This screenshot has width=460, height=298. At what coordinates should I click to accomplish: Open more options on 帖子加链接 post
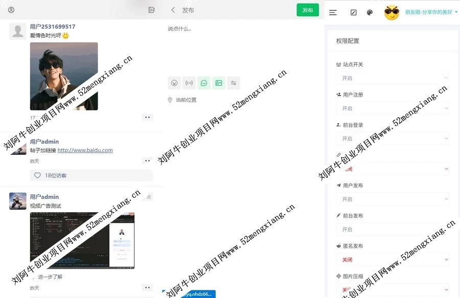(x=147, y=161)
